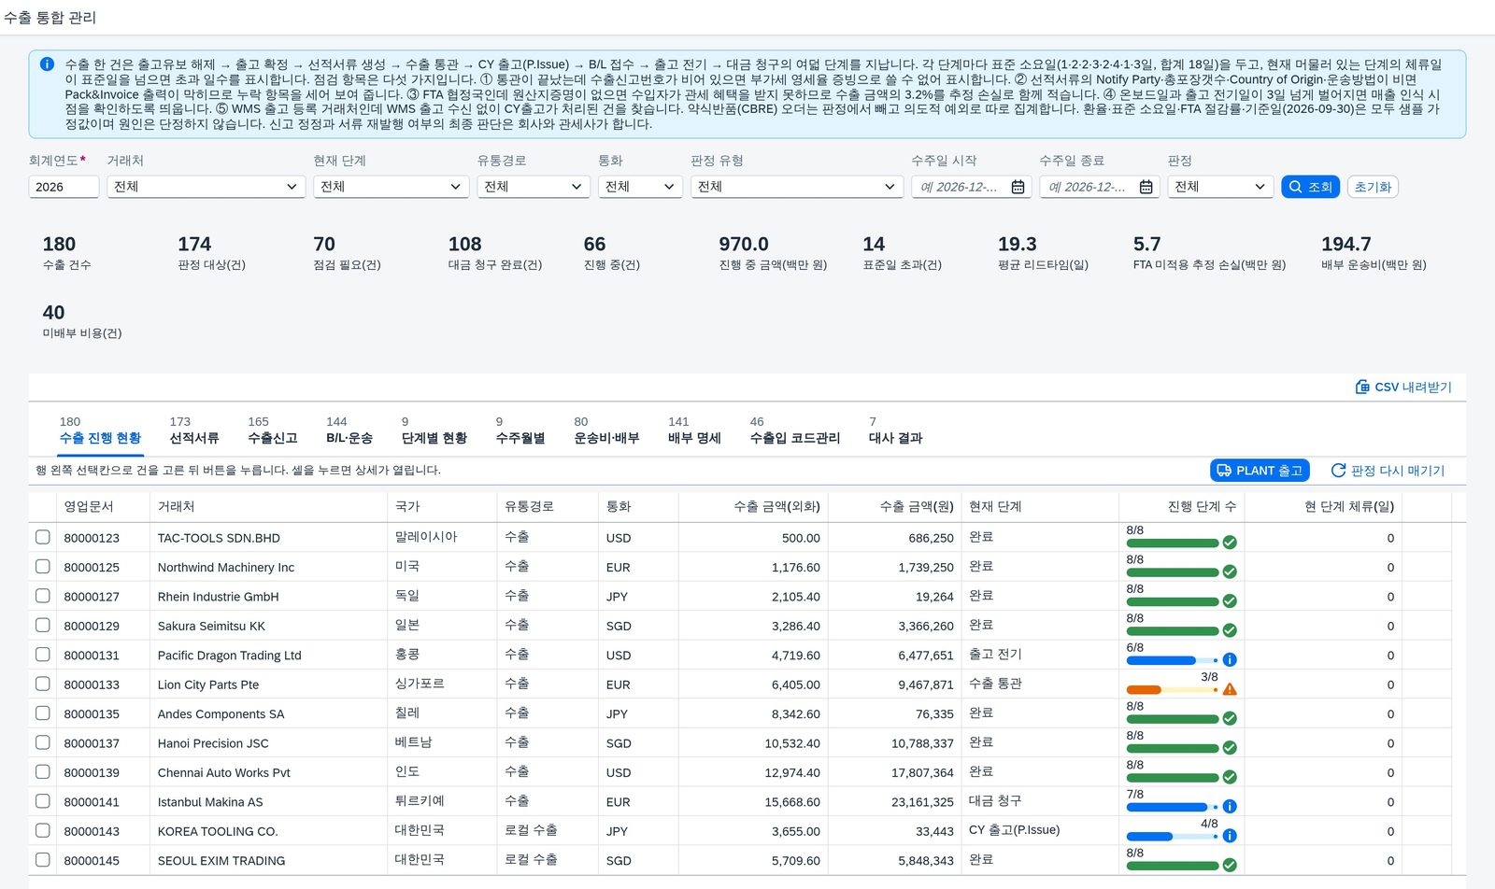
Task: Click the info status icon for row 80000131
Action: click(x=1230, y=659)
